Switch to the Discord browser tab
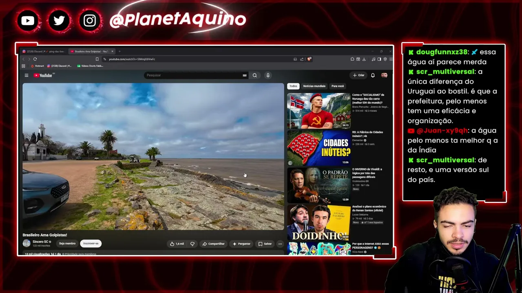Viewport: 522px width, 293px height. click(43, 51)
